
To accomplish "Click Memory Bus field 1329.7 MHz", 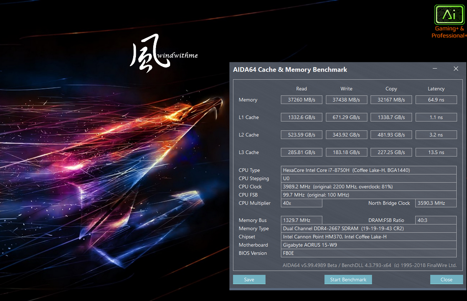I will [301, 220].
